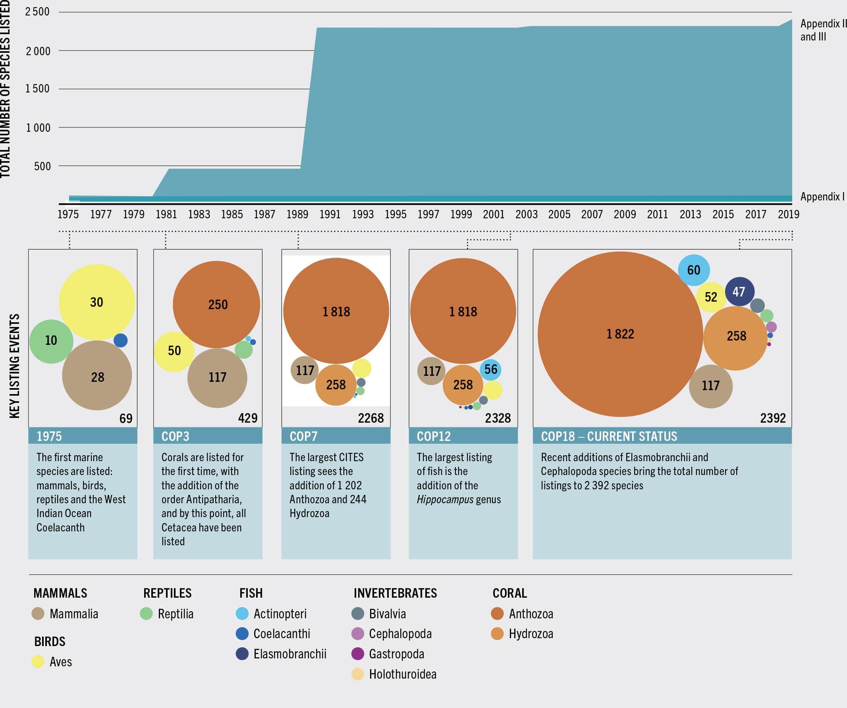Click the COP3 yellow bubble labeled 50
Viewport: 847px width, 708px height.
coord(174,352)
